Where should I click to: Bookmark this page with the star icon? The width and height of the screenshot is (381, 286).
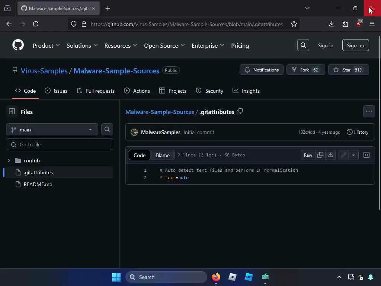[x=294, y=24]
